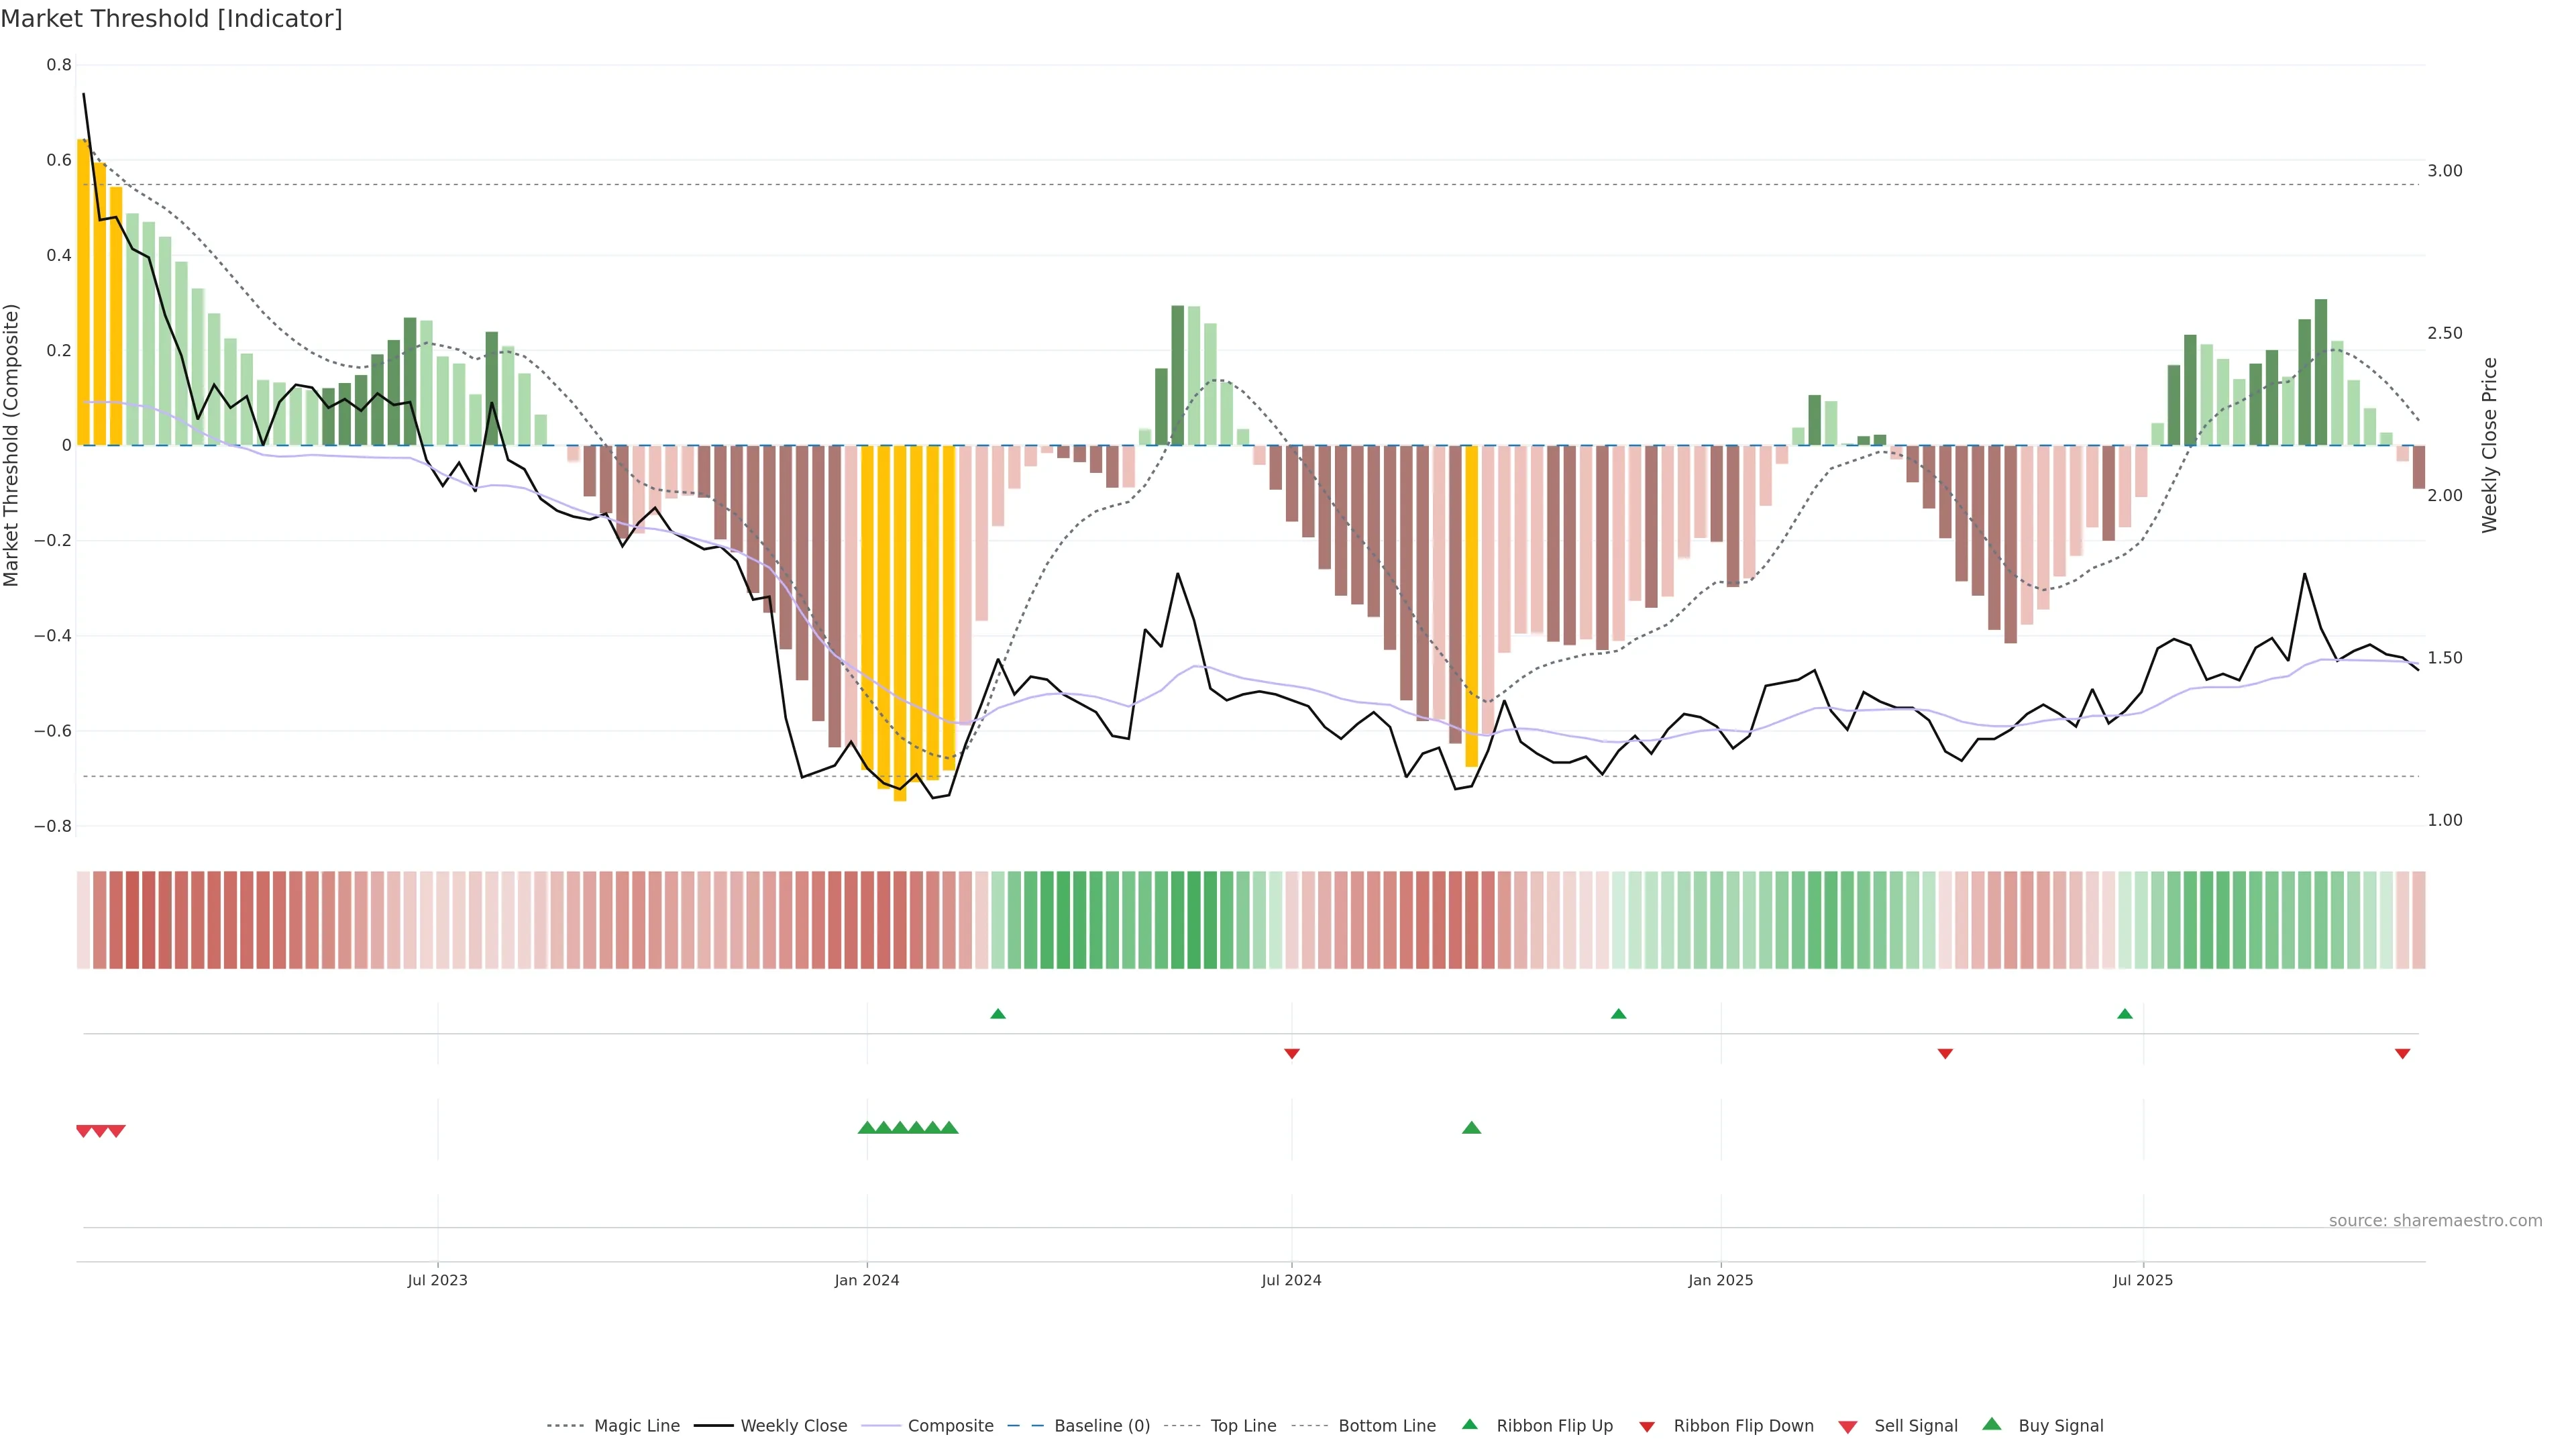Toggle Composite series visibility in legend
This screenshot has width=2576, height=1449.
coord(950,1426)
